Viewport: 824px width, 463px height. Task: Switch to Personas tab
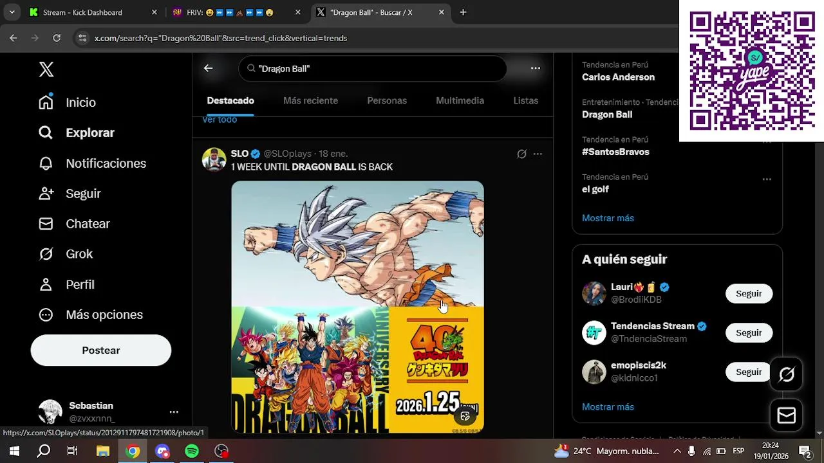387,100
